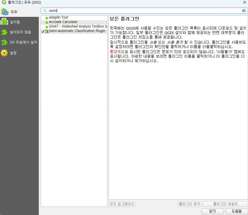Click the puzzle icon beside 설치되지 않음

(x=4, y=32)
